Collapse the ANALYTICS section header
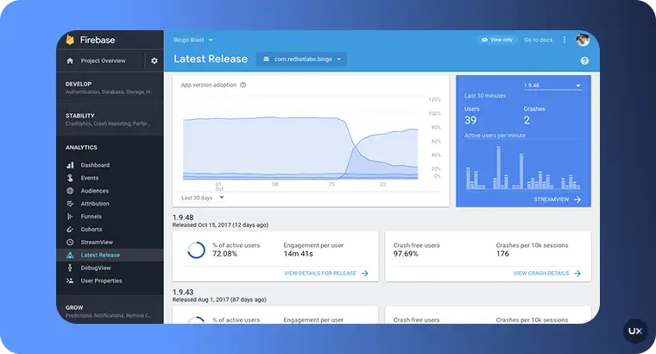 point(81,148)
